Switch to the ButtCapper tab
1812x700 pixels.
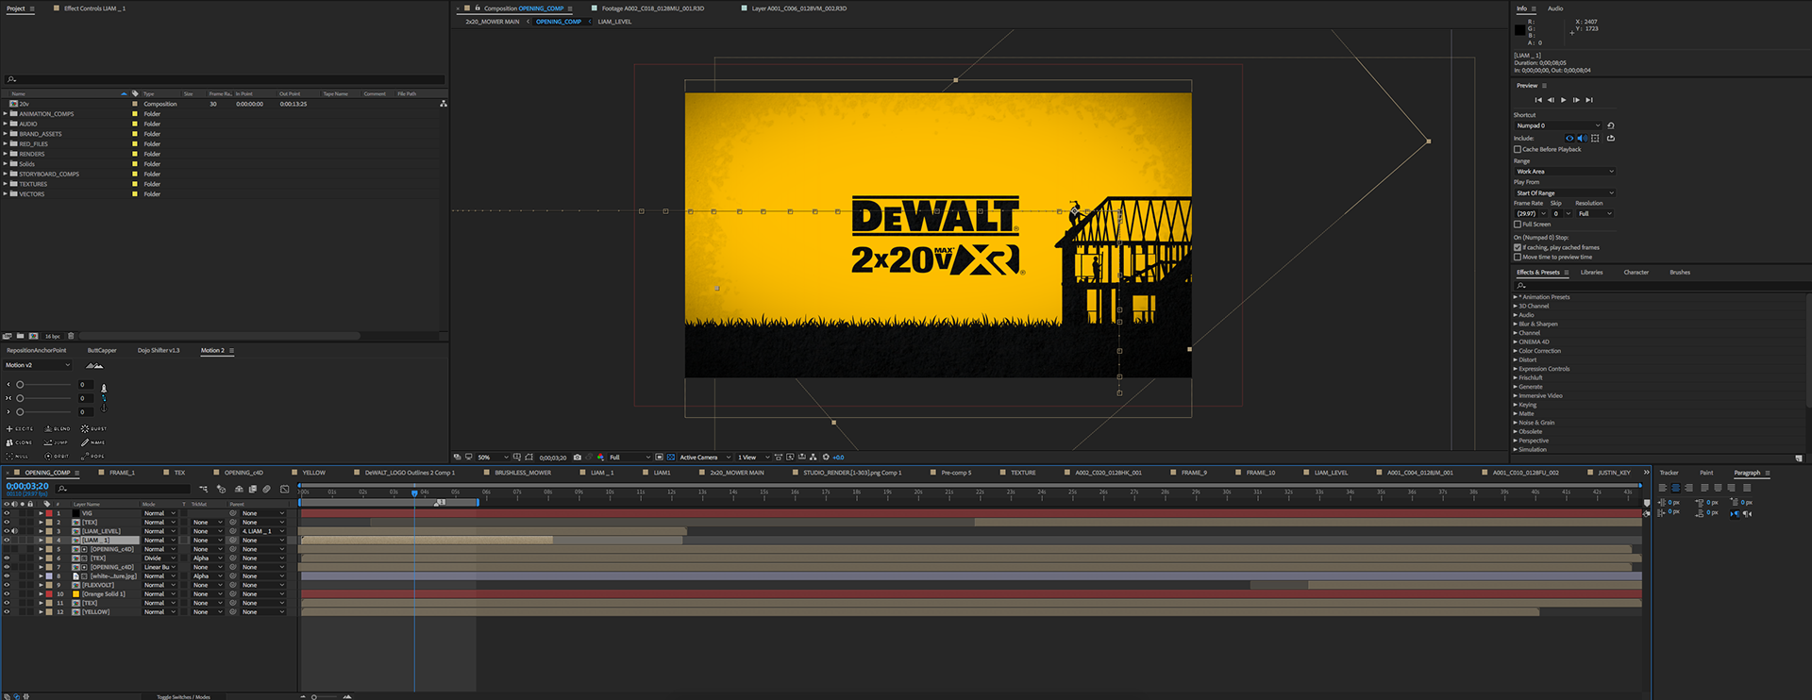coord(102,350)
